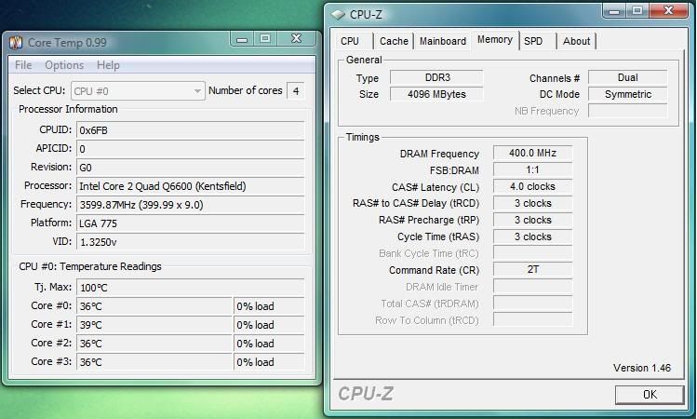Open the SPD tab in CPU-Z

533,41
